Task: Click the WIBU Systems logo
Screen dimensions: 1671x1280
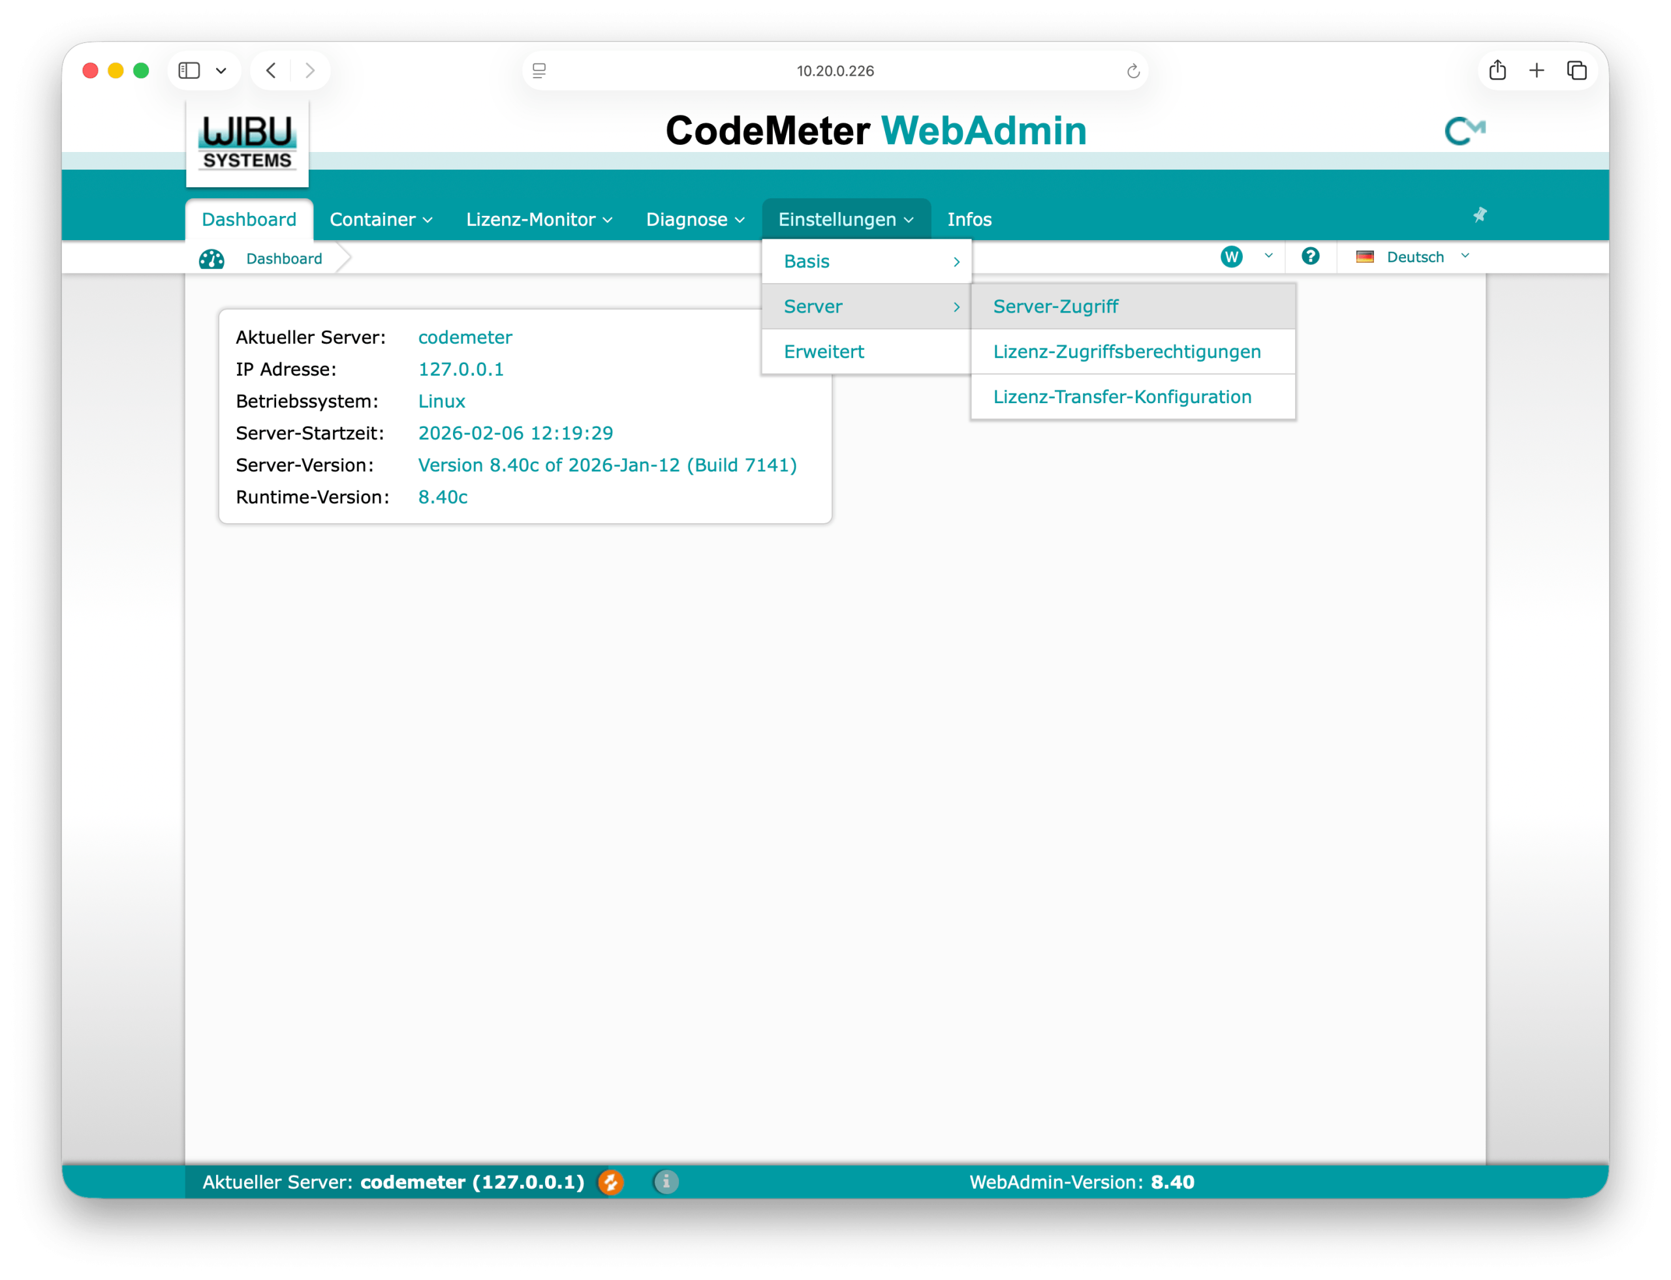Action: pos(247,142)
